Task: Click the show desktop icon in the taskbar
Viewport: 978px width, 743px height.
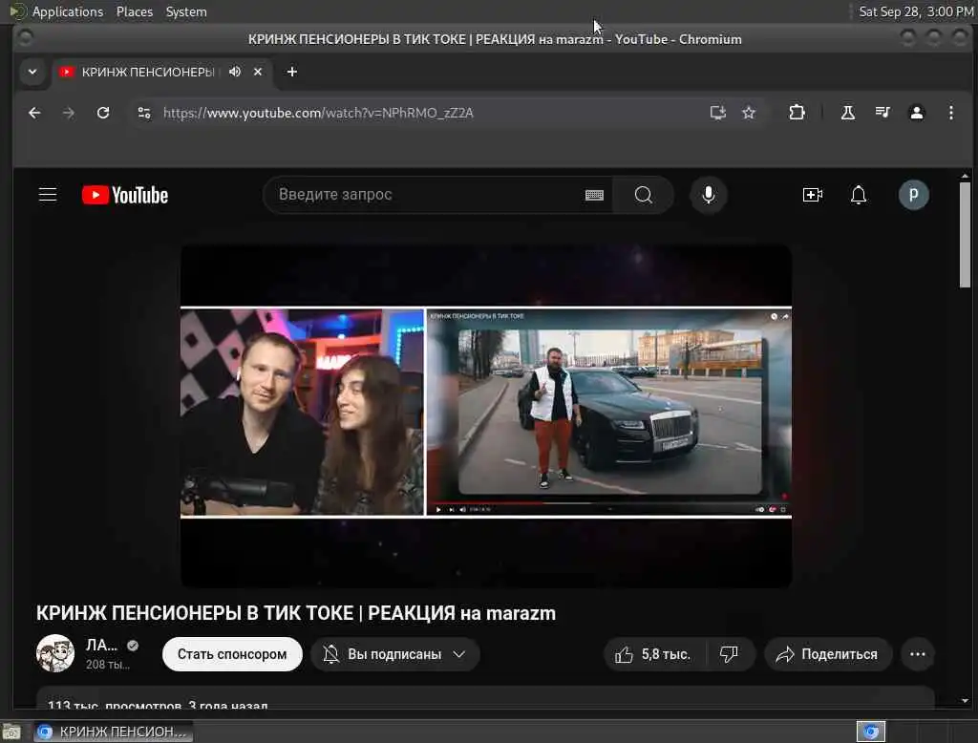Action: 11,732
